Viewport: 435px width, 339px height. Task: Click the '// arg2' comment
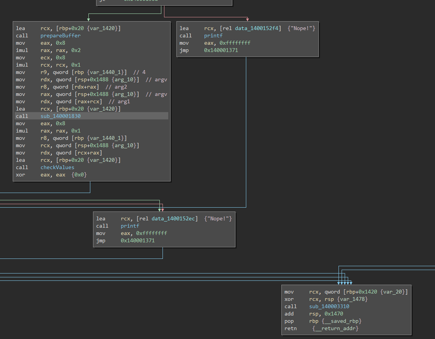click(116, 87)
